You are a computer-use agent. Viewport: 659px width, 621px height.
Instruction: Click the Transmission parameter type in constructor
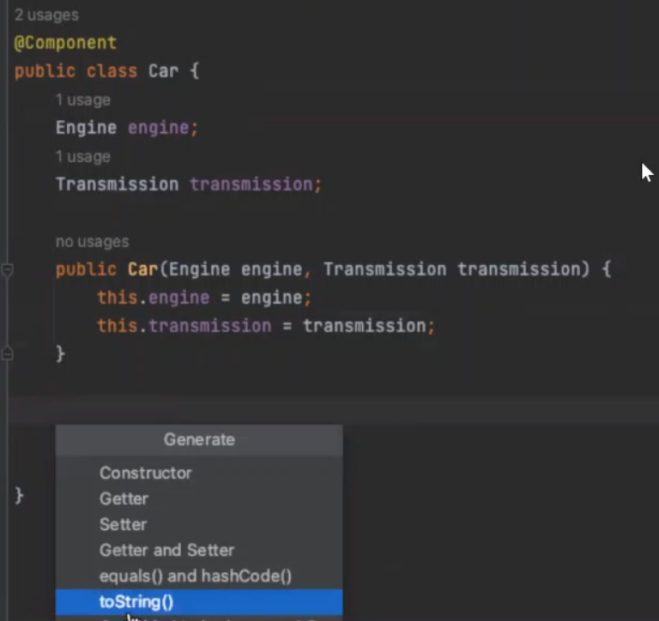pyautogui.click(x=384, y=269)
